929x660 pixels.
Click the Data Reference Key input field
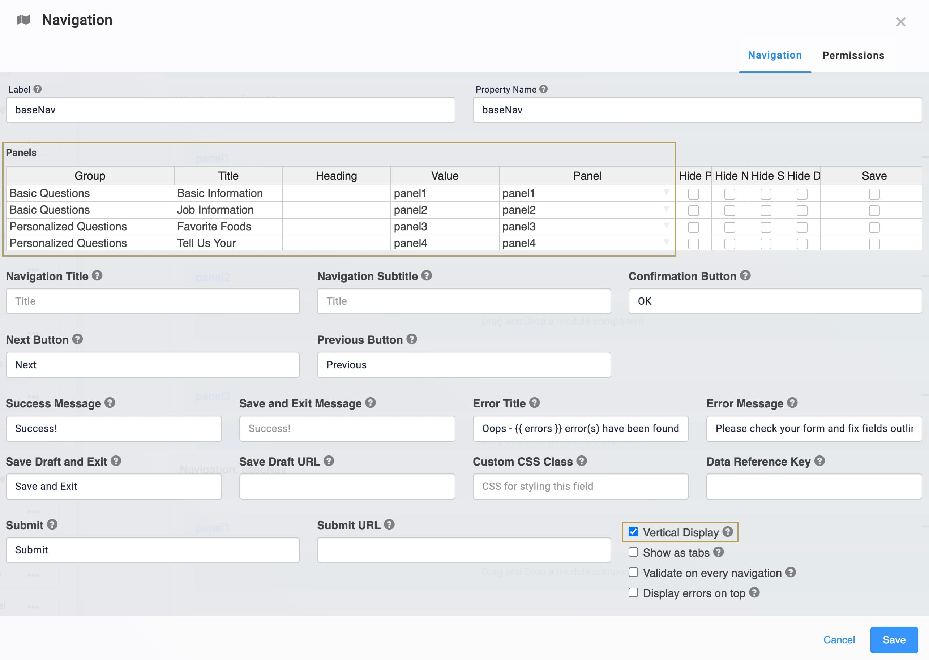click(814, 486)
